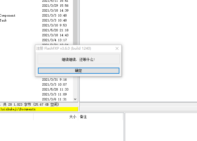Select the file dated 2021/5/20 21:18

55,30
